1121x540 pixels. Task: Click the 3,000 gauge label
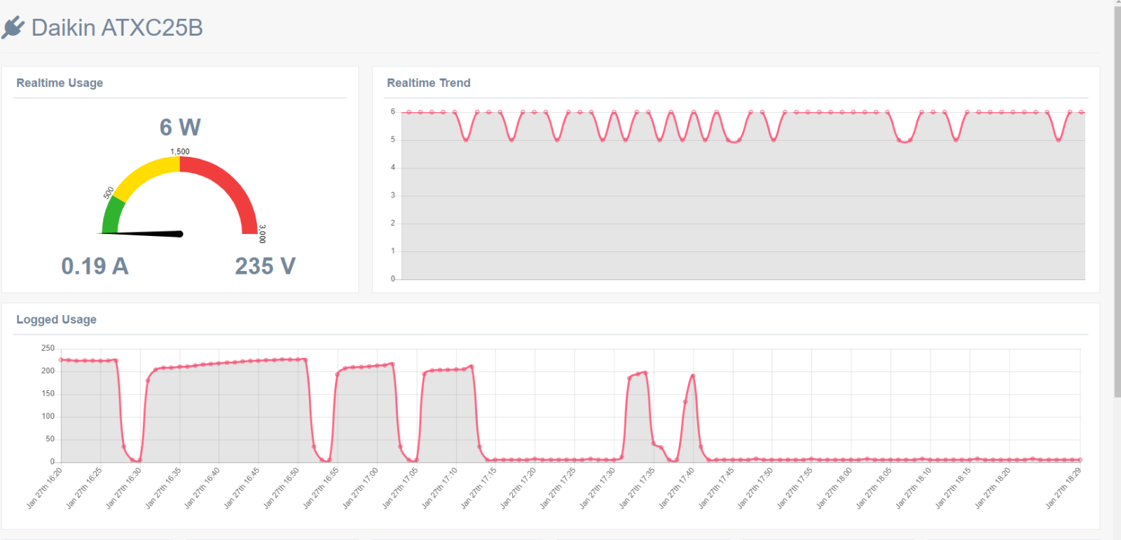pos(263,234)
